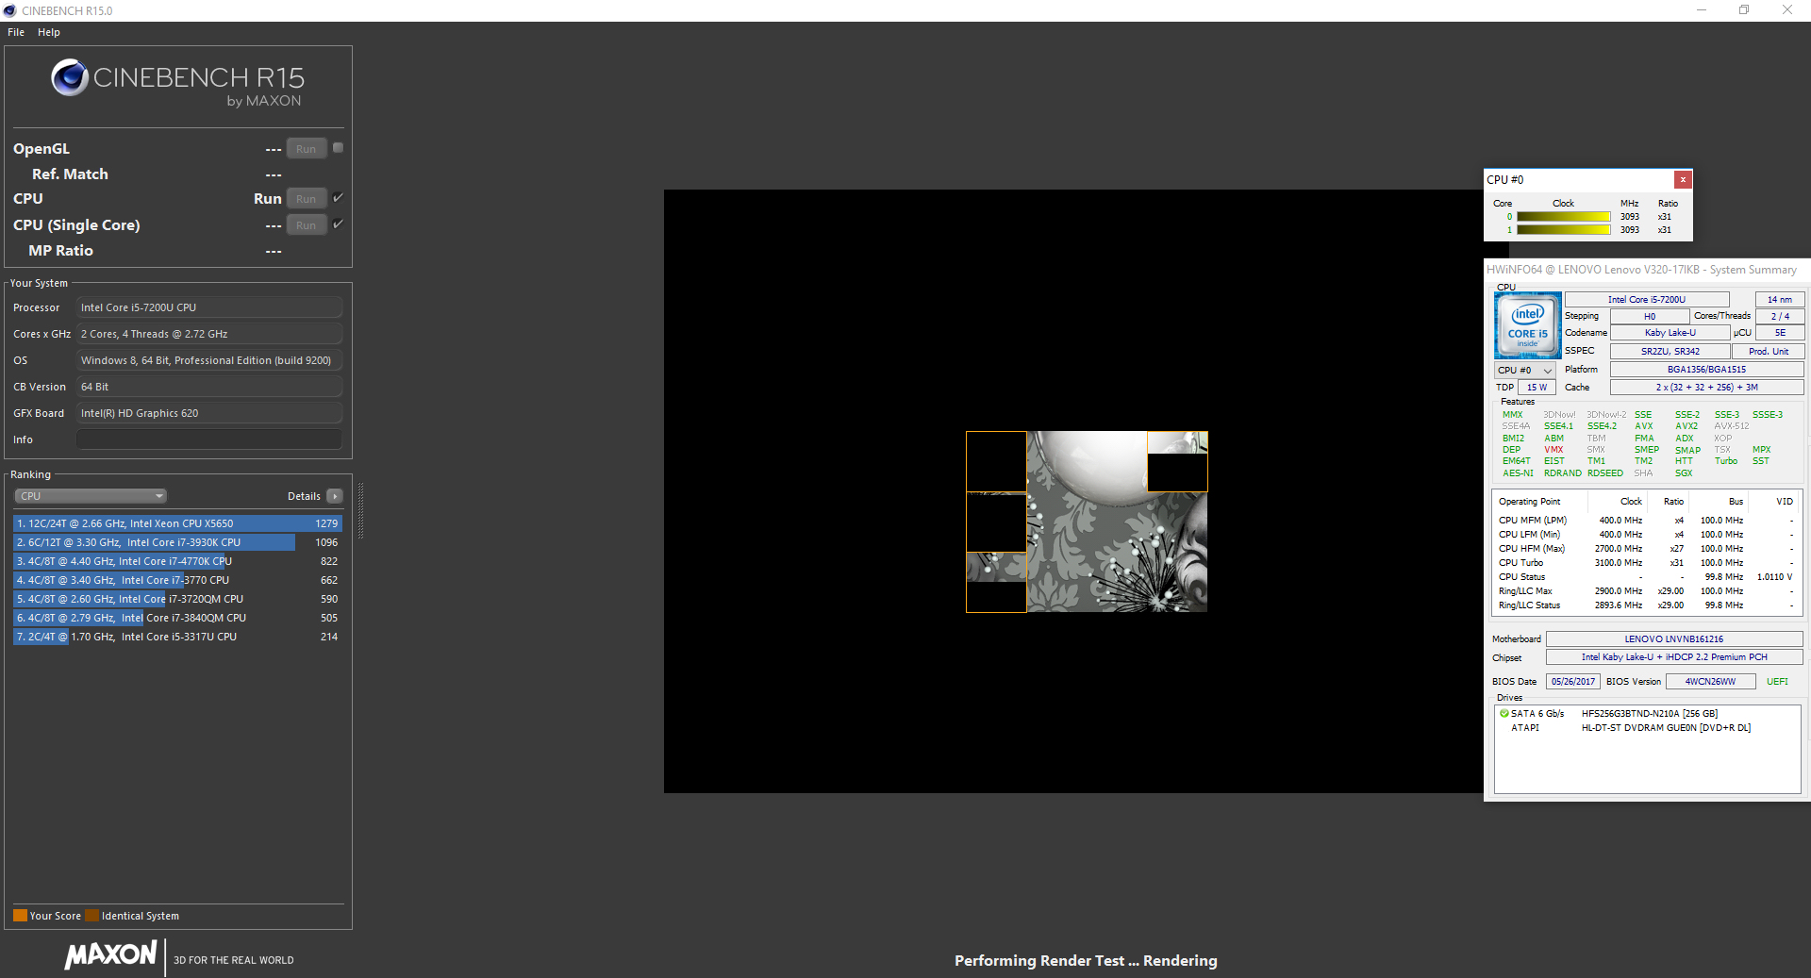Click the motherboard field LENOVO LNVNB161216

(1674, 639)
